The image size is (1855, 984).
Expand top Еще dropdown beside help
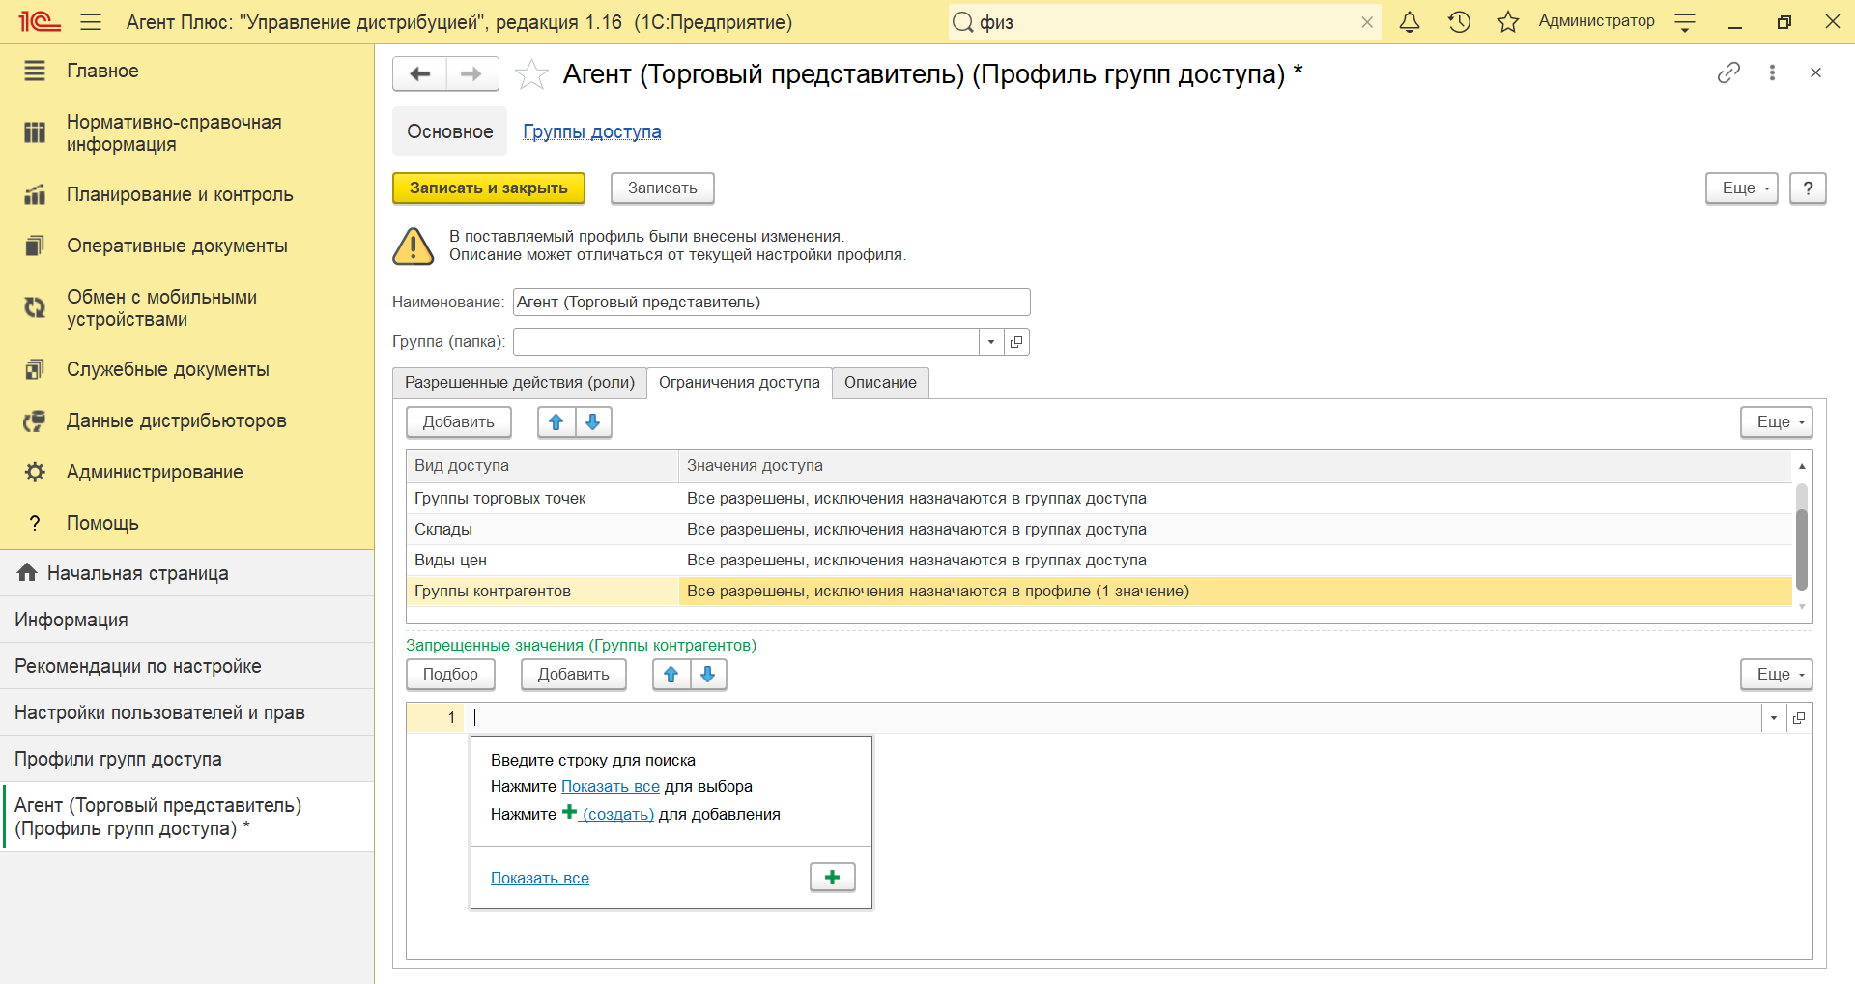[1741, 188]
